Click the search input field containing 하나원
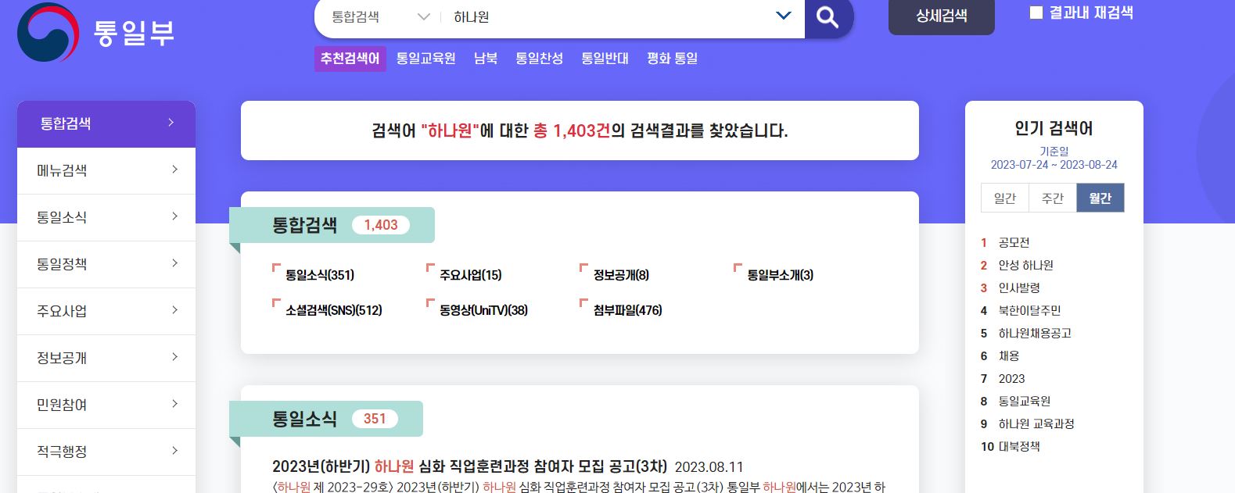 click(x=610, y=16)
